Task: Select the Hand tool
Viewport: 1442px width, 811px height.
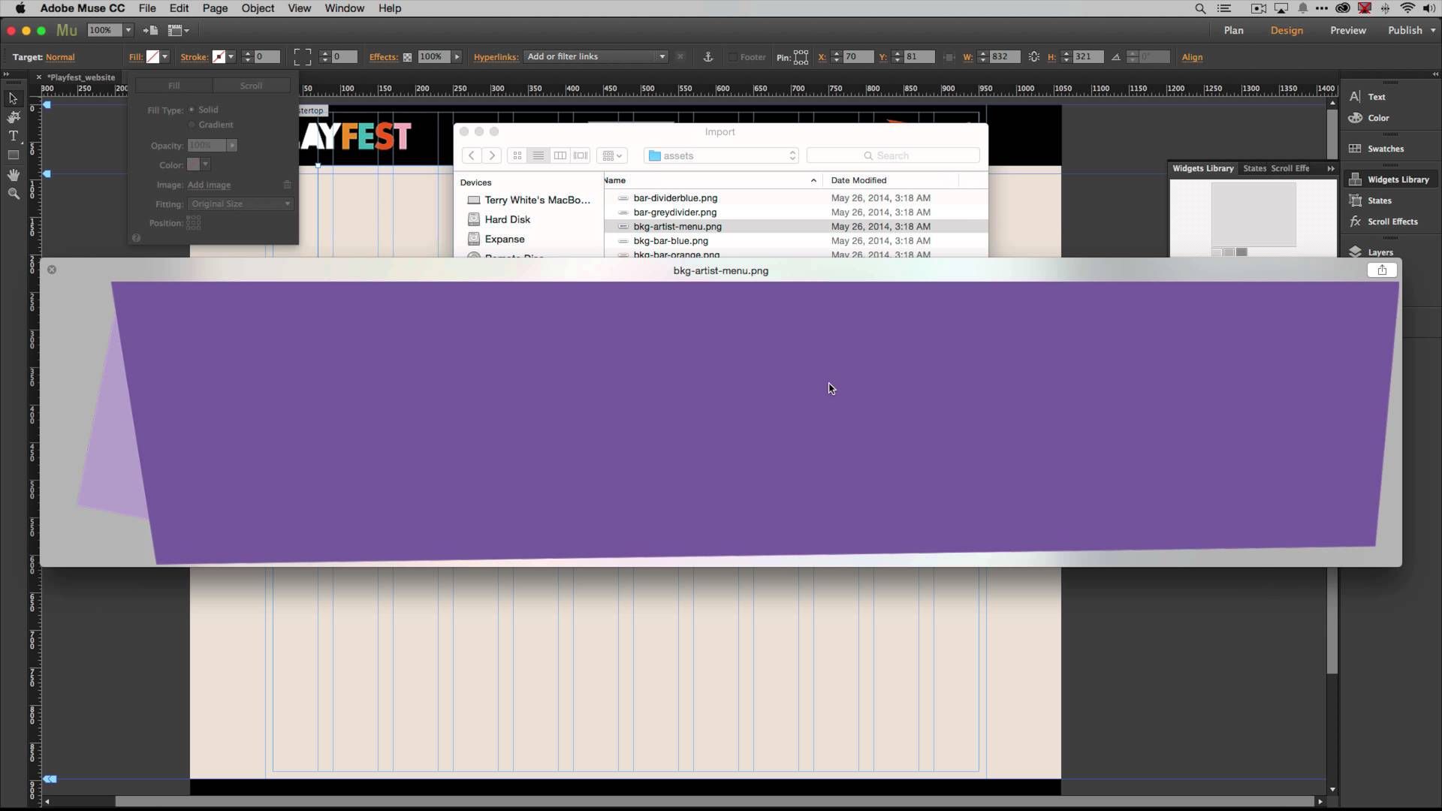Action: [13, 175]
